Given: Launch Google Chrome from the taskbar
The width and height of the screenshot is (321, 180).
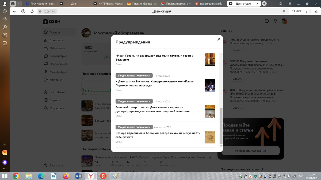Looking at the screenshot, I should click(x=16, y=176).
